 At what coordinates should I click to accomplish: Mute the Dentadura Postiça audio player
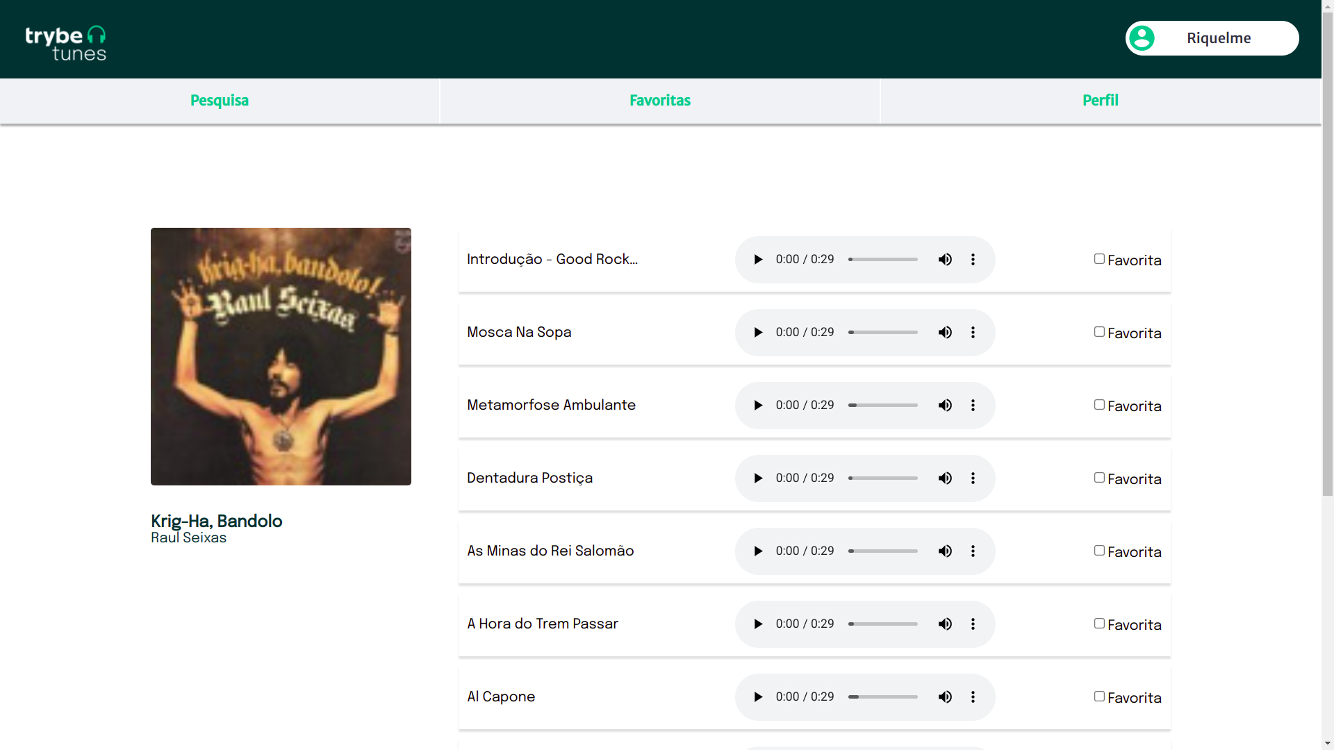pos(945,478)
